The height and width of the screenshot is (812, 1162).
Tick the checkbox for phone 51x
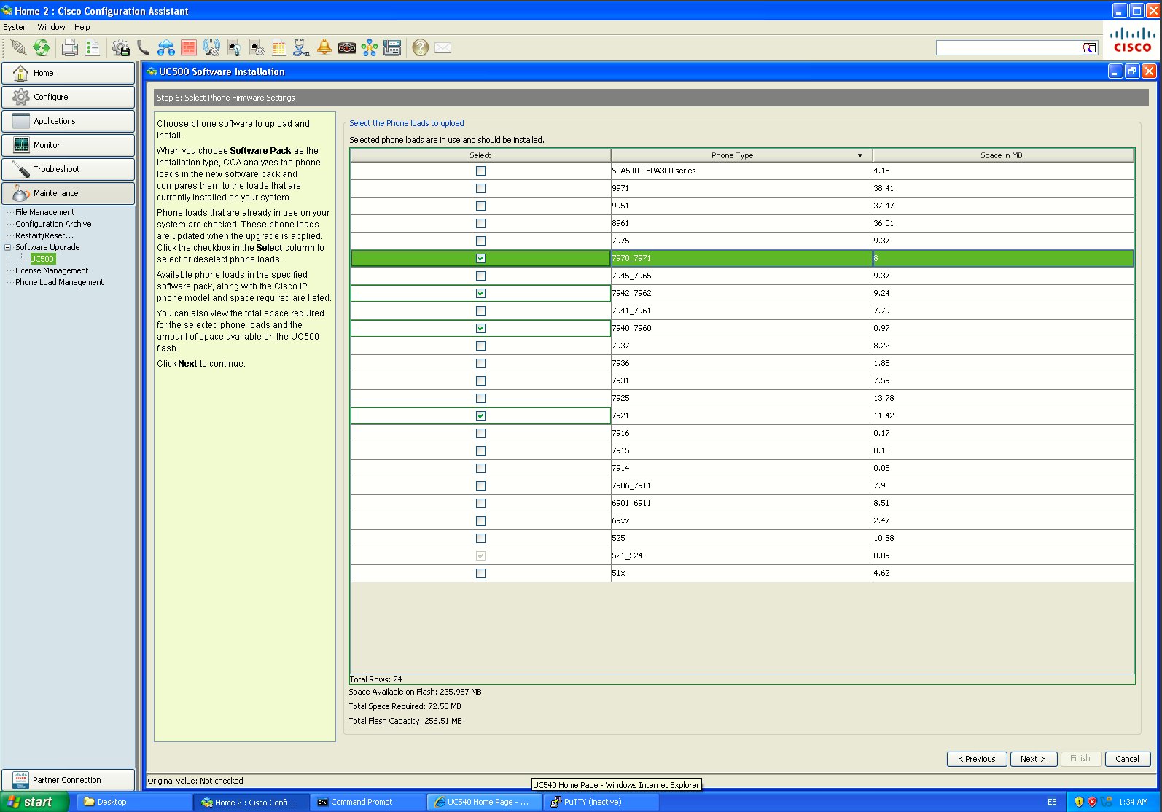coord(480,573)
